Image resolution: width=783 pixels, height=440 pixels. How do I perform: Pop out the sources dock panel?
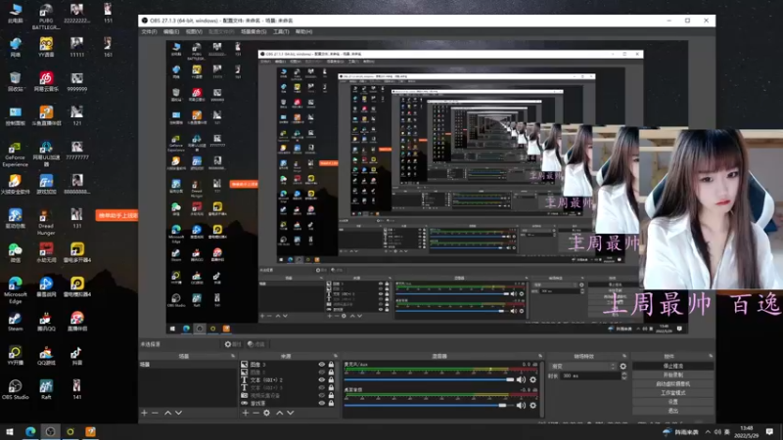pyautogui.click(x=335, y=356)
